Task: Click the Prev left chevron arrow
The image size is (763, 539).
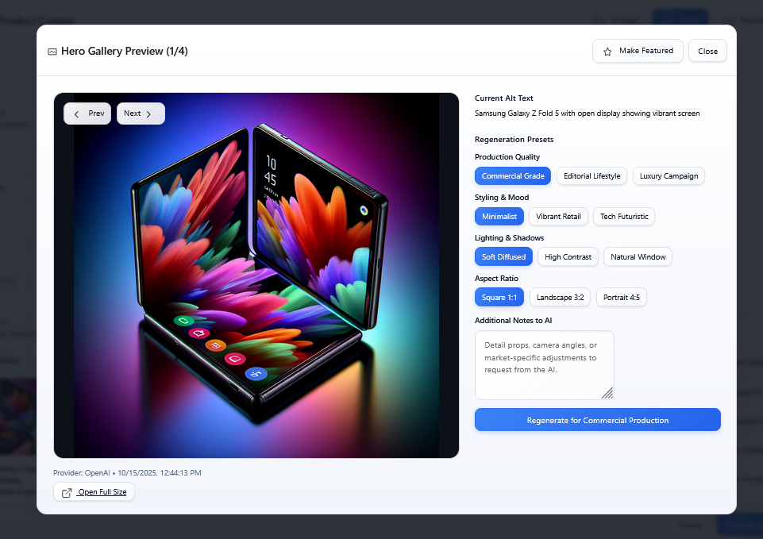Action: click(76, 114)
